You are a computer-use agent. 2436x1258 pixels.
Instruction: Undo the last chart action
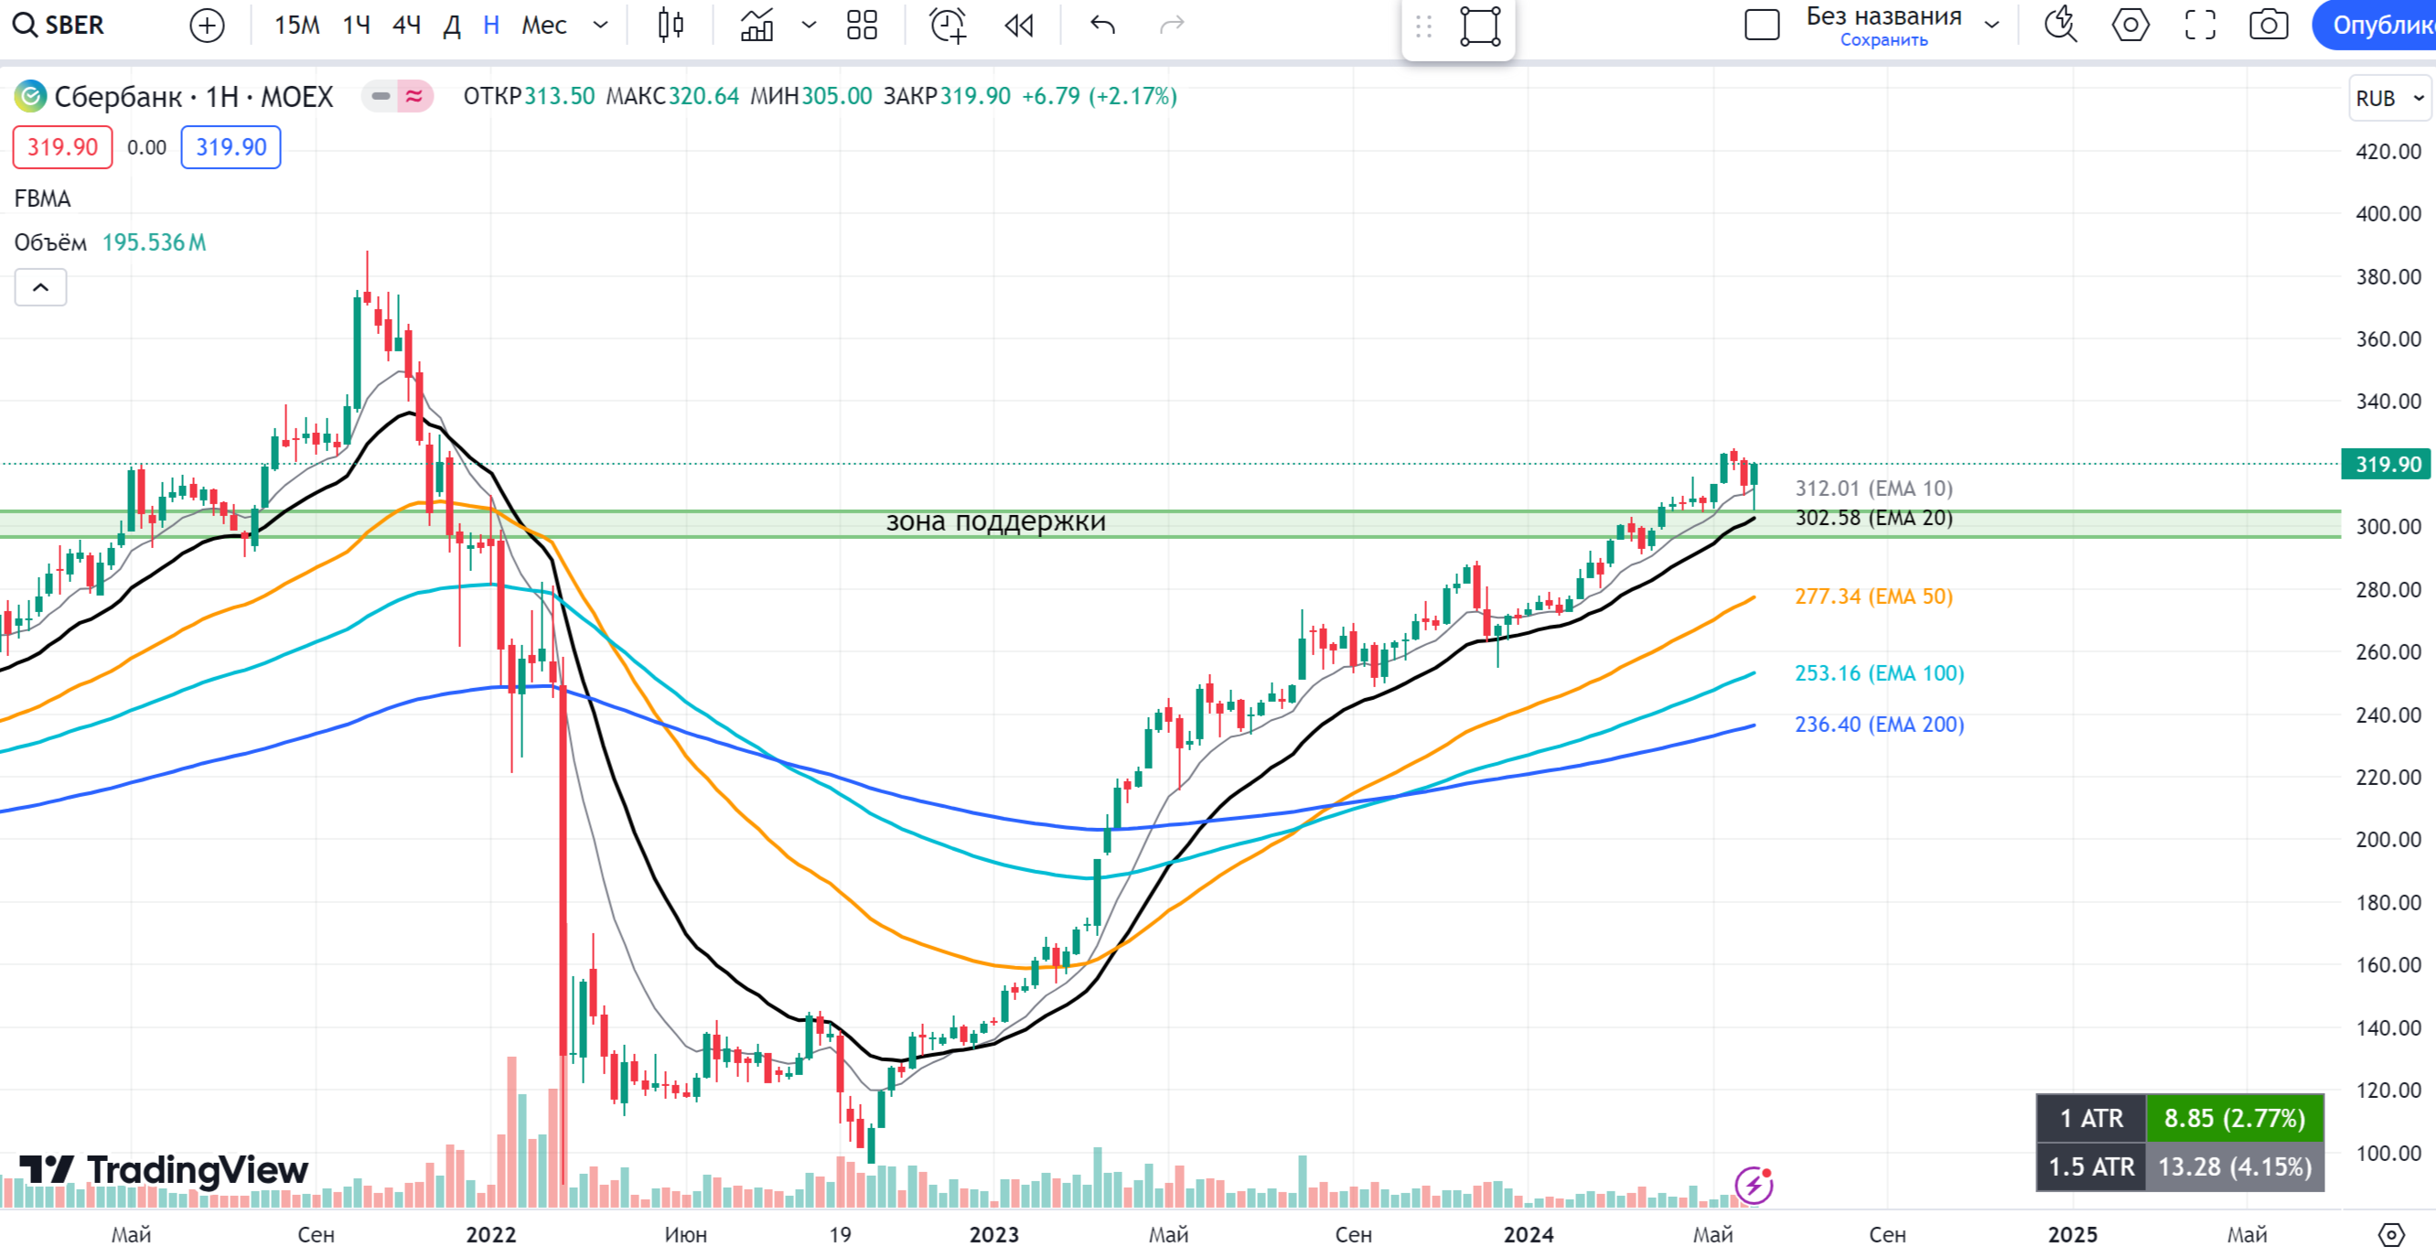(x=1102, y=25)
